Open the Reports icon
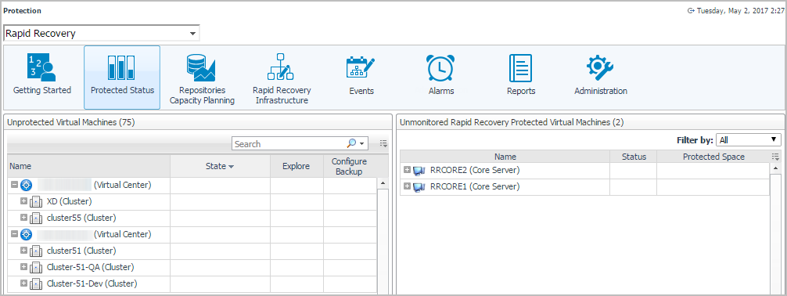 coord(520,67)
